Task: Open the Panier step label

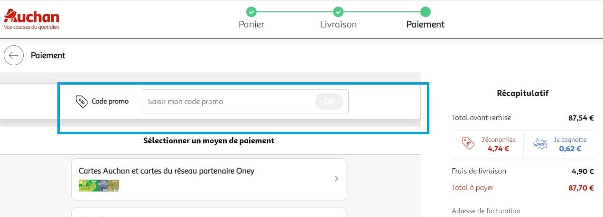Action: click(x=251, y=25)
